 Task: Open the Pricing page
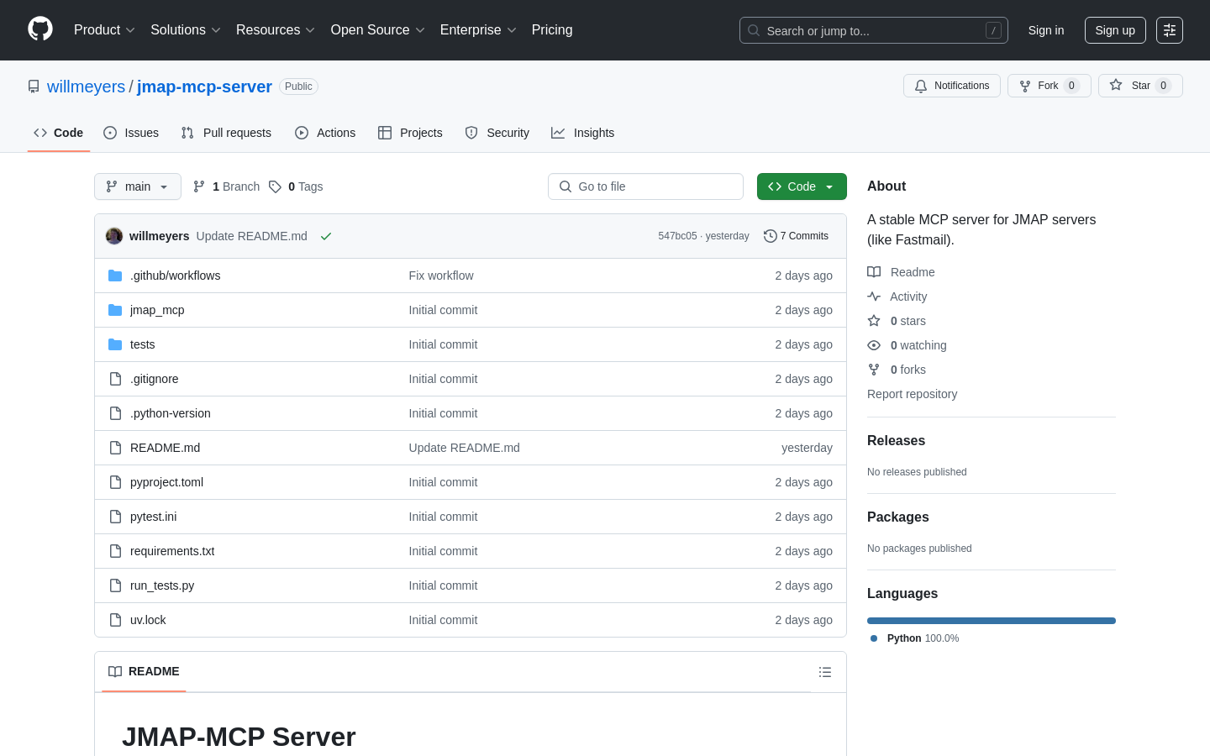[x=552, y=30]
